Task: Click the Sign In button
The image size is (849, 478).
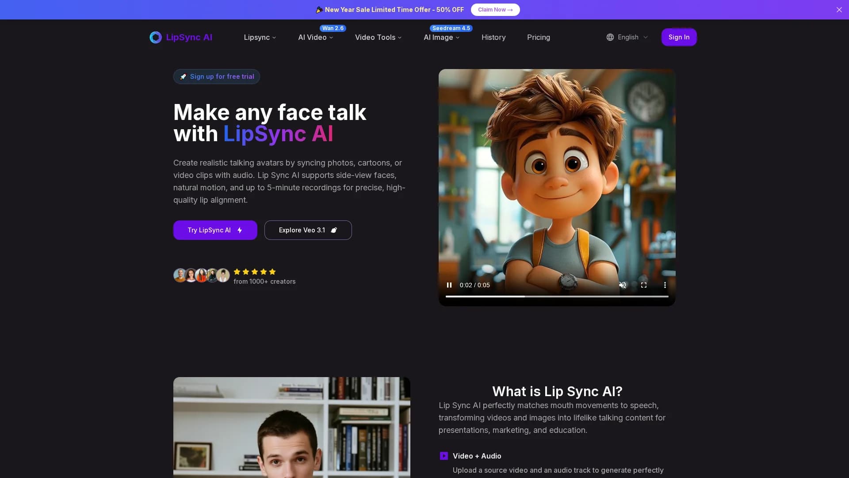Action: coord(679,37)
